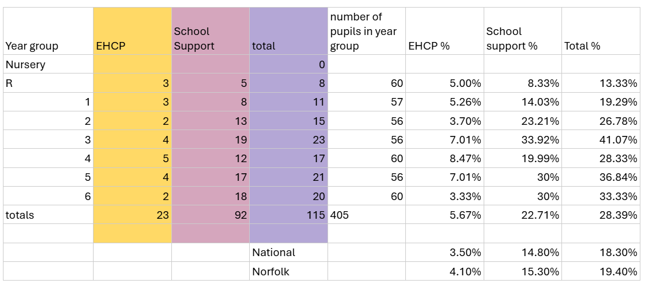This screenshot has height=287, width=648.
Task: Select the National label cell
Action: [x=288, y=253]
